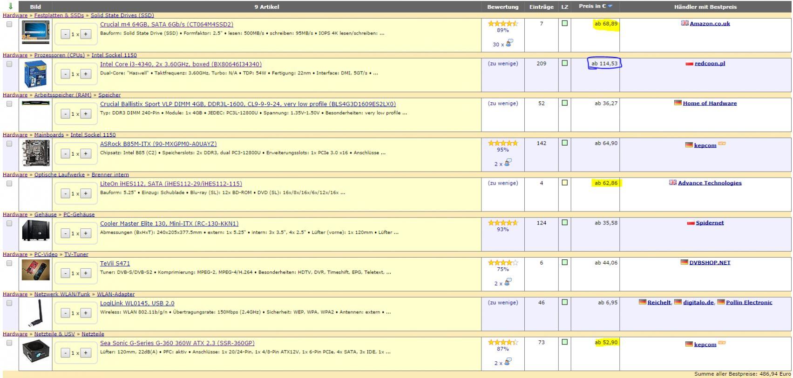Tick the selection checkbox for ASRock B85M-ITX

pyautogui.click(x=9, y=144)
